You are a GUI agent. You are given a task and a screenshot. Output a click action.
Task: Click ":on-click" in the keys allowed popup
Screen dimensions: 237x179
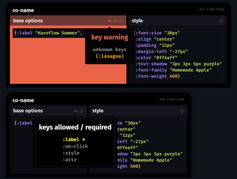[75, 146]
